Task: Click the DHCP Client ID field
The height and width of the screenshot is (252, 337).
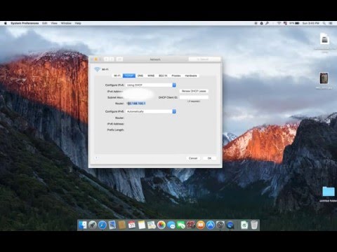Action: coord(194,97)
